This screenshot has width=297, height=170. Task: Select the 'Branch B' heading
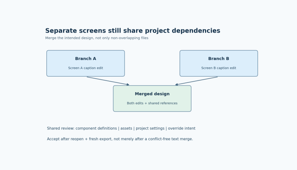point(218,58)
